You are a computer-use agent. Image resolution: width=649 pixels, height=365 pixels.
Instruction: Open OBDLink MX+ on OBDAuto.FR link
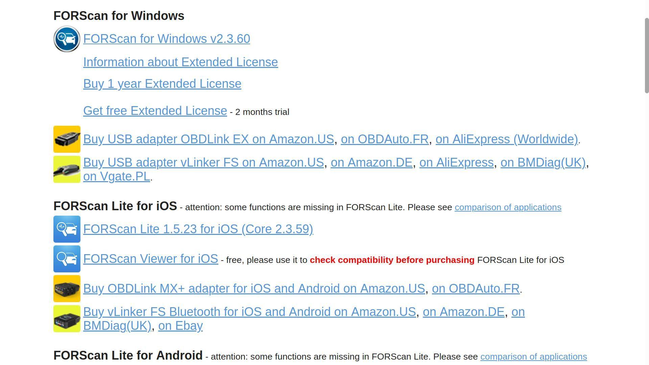(476, 289)
